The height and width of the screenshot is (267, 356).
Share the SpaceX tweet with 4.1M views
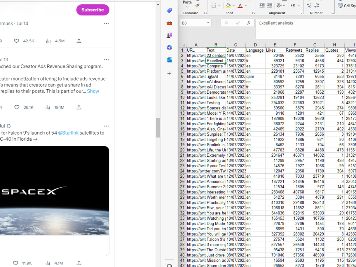(79, 263)
